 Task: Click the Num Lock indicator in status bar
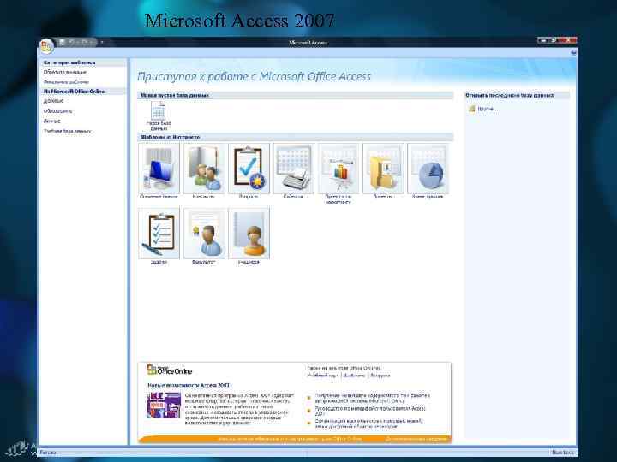coord(562,453)
